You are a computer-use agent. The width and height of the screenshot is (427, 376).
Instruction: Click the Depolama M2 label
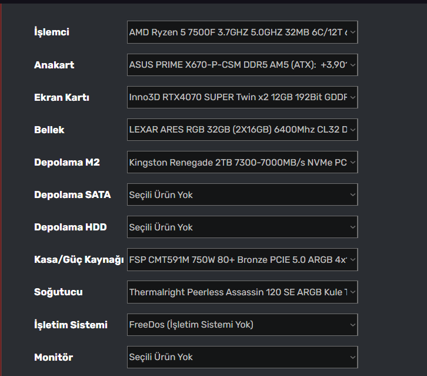[67, 162]
